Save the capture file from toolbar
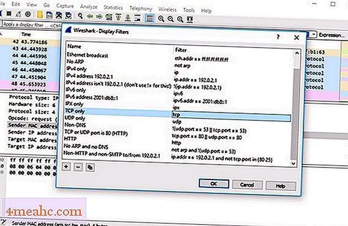The height and width of the screenshot is (226, 348). (49, 15)
